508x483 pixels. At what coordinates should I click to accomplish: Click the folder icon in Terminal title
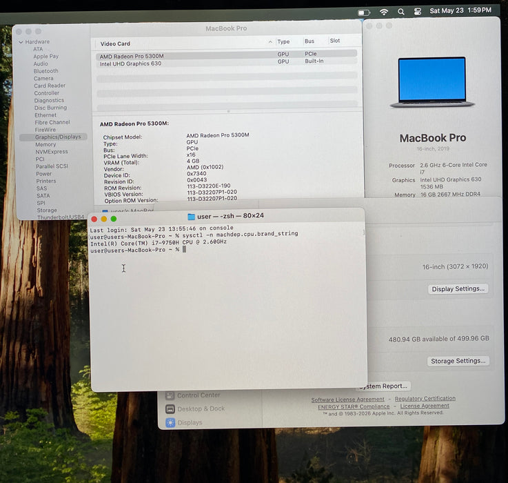[x=191, y=217]
